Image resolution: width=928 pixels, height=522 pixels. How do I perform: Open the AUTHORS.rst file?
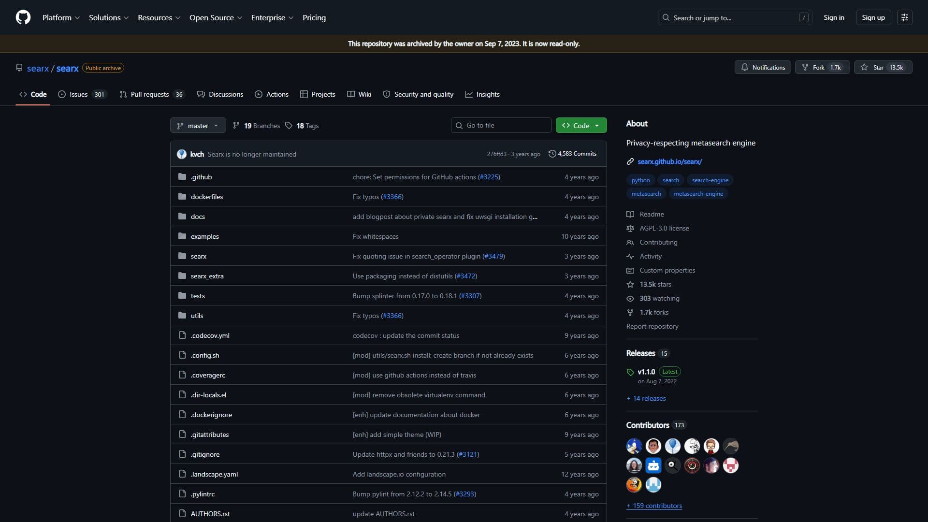point(210,514)
